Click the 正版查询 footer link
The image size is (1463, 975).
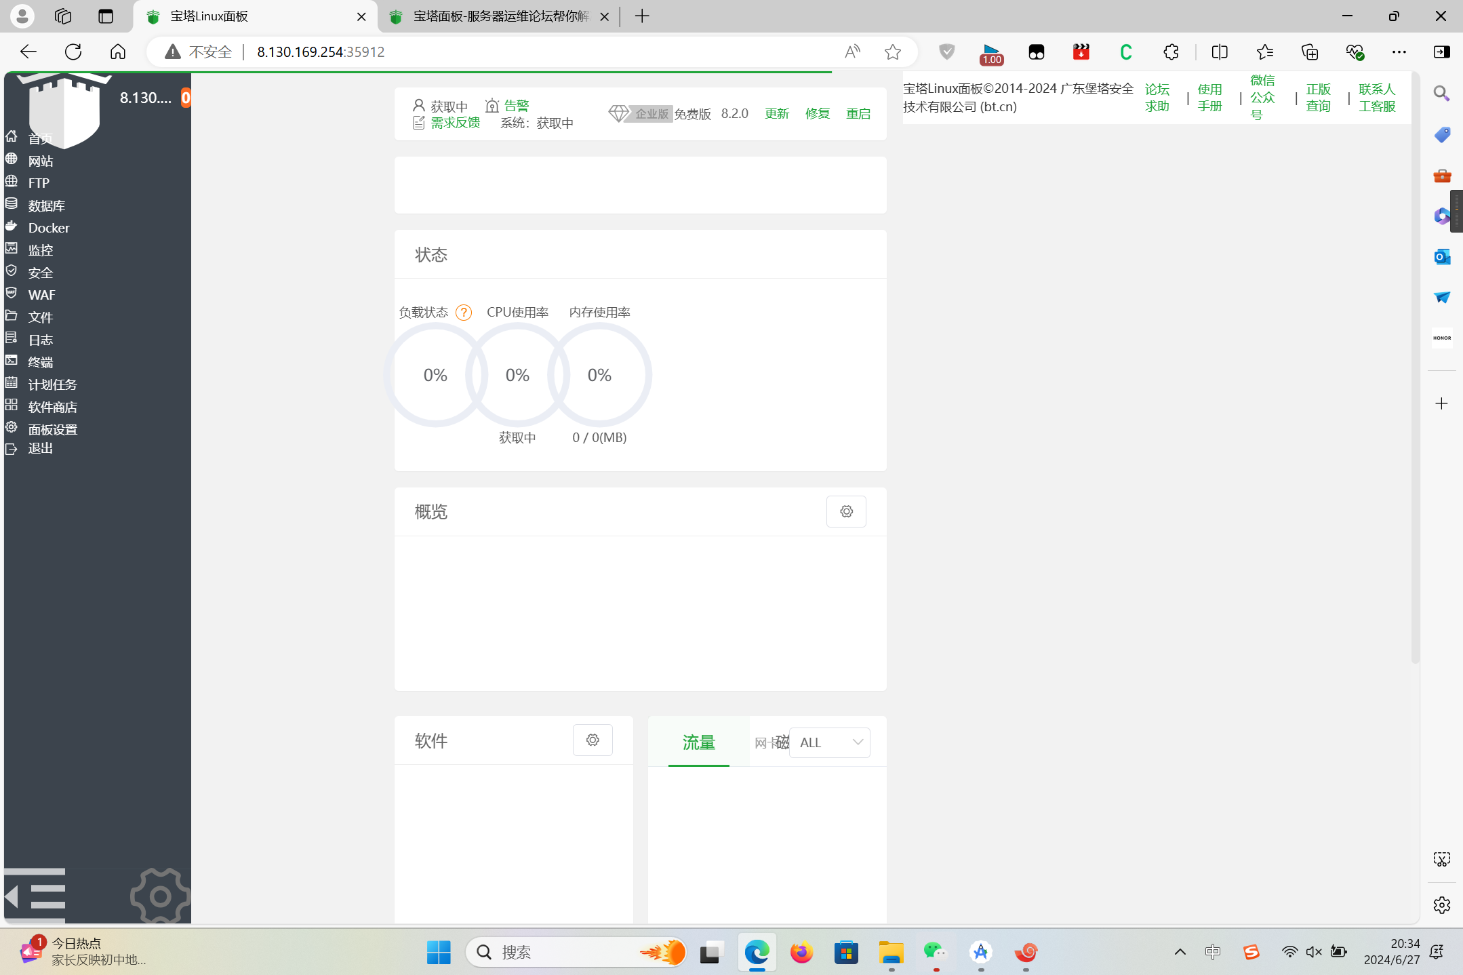(1318, 98)
